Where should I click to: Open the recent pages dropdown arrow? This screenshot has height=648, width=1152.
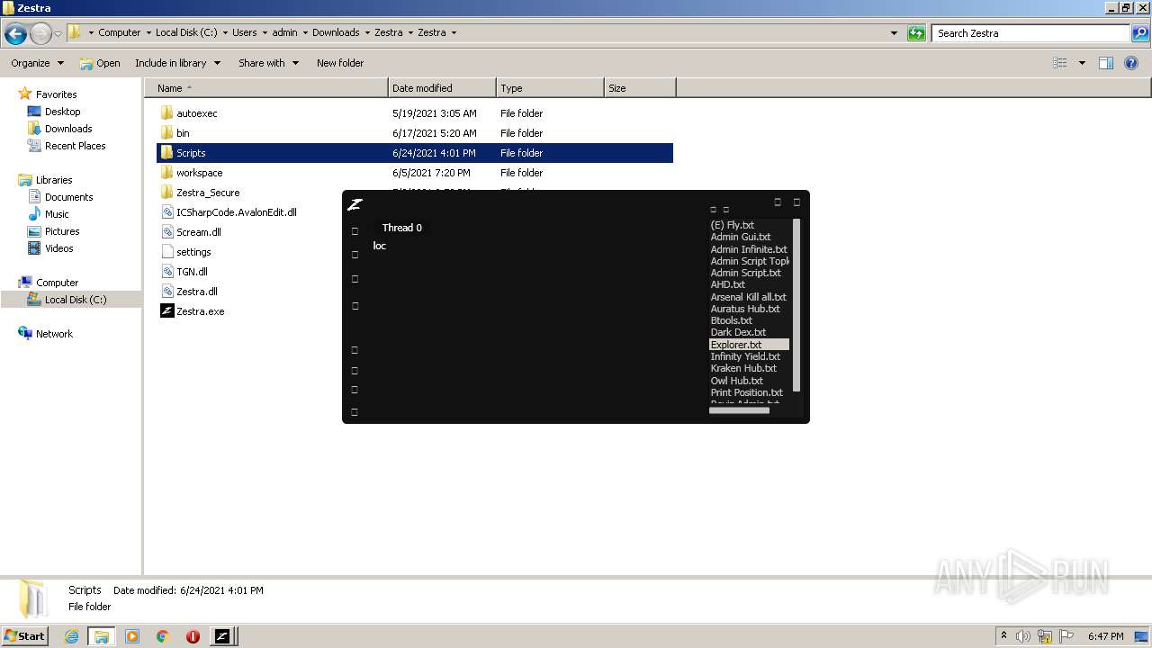click(58, 34)
